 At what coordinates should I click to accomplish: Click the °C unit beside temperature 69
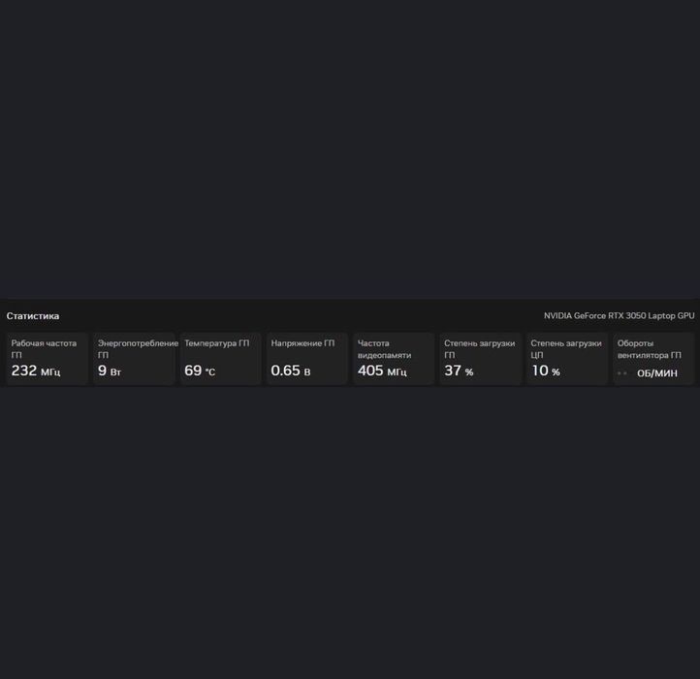click(210, 372)
